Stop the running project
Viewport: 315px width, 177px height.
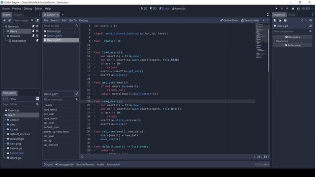click(x=287, y=9)
